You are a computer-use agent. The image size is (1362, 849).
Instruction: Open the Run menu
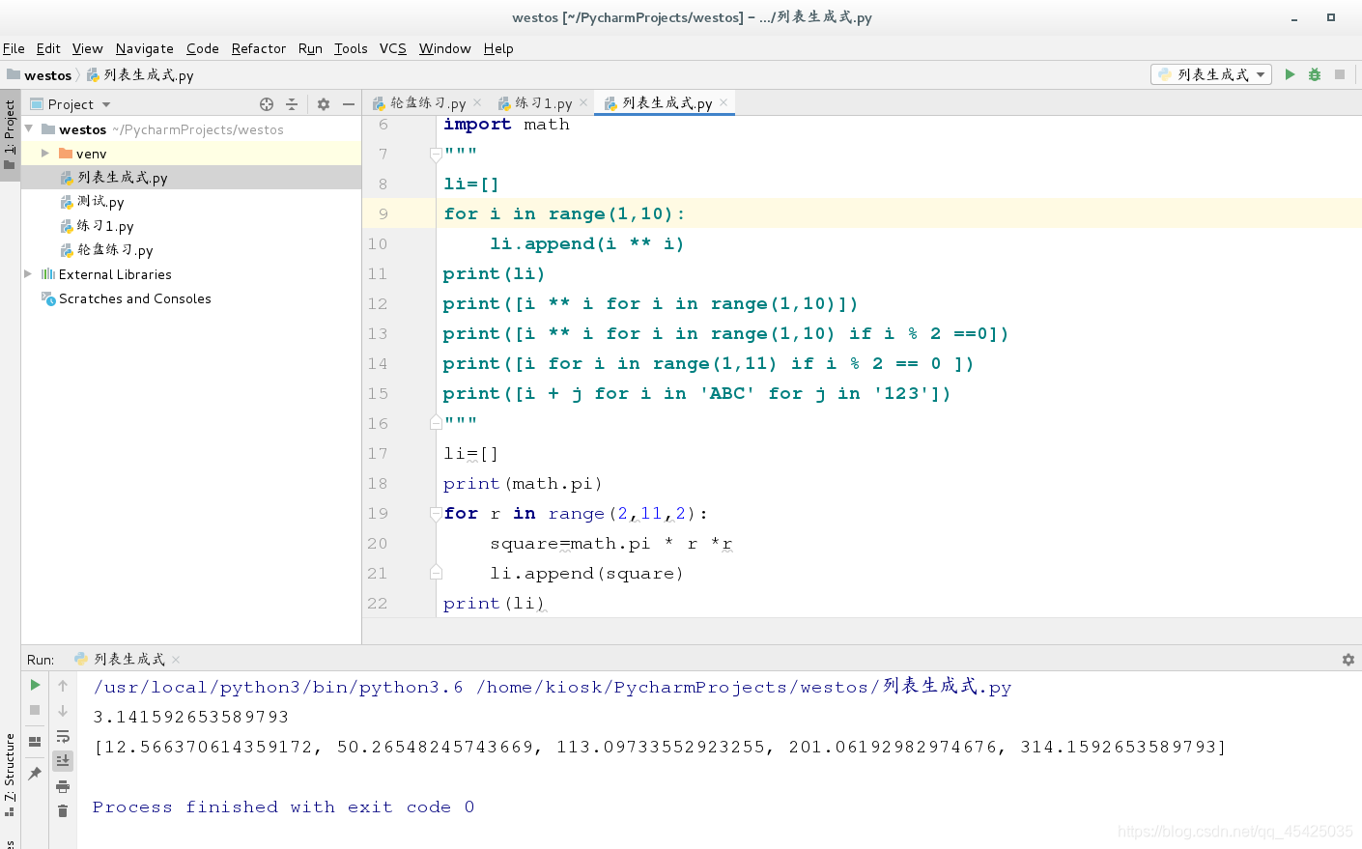pos(310,48)
